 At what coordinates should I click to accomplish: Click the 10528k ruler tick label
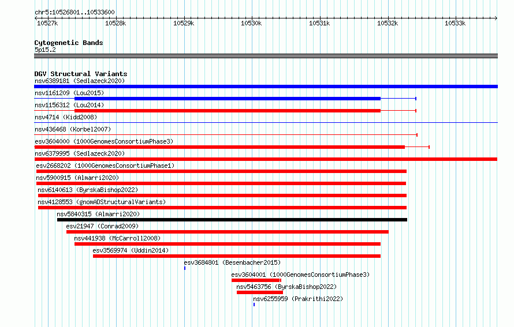[x=116, y=23]
